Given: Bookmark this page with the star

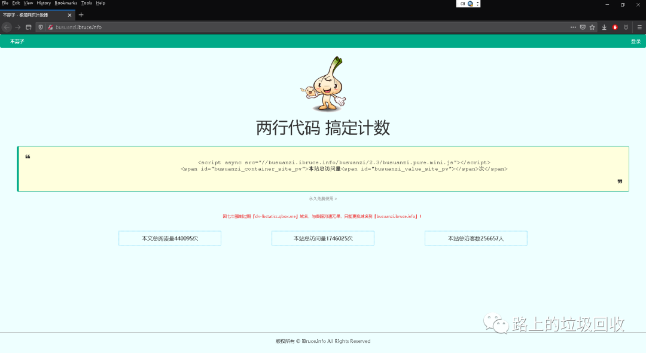Looking at the screenshot, I should pos(592,27).
